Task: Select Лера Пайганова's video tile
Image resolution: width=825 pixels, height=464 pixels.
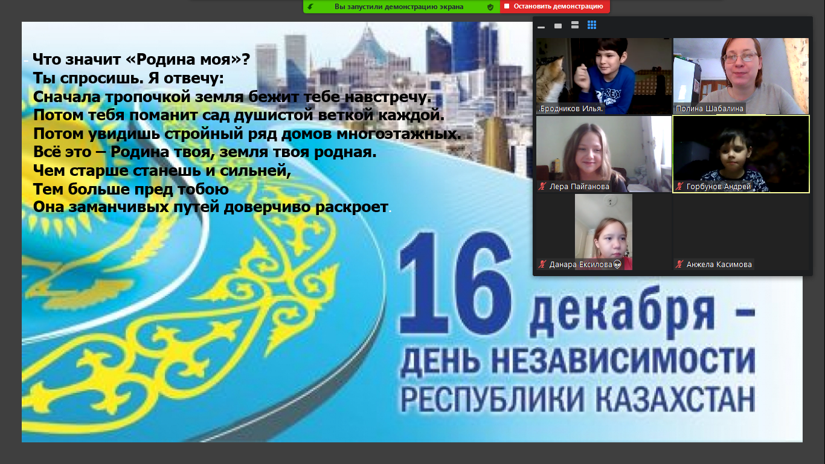Action: [x=604, y=154]
